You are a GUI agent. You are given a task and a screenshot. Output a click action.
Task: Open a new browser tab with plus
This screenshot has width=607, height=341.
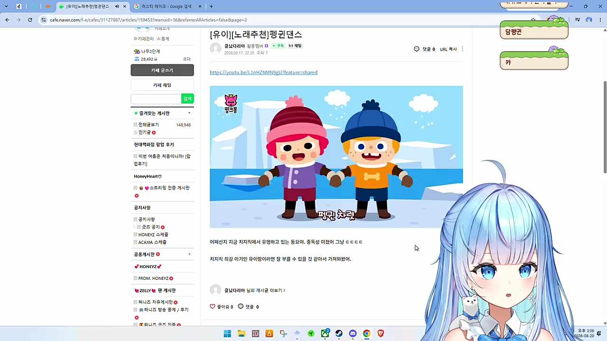[211, 6]
